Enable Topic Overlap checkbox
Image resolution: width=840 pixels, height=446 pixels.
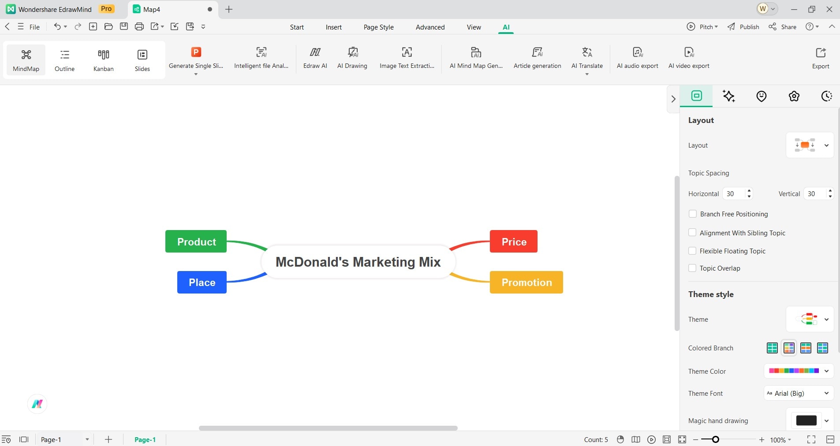click(692, 268)
